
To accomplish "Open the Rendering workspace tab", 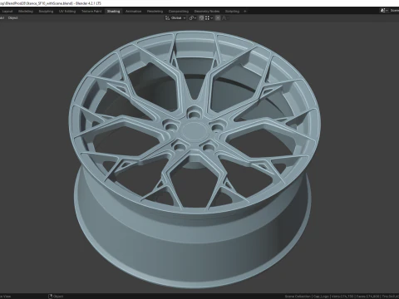I will [x=155, y=12].
